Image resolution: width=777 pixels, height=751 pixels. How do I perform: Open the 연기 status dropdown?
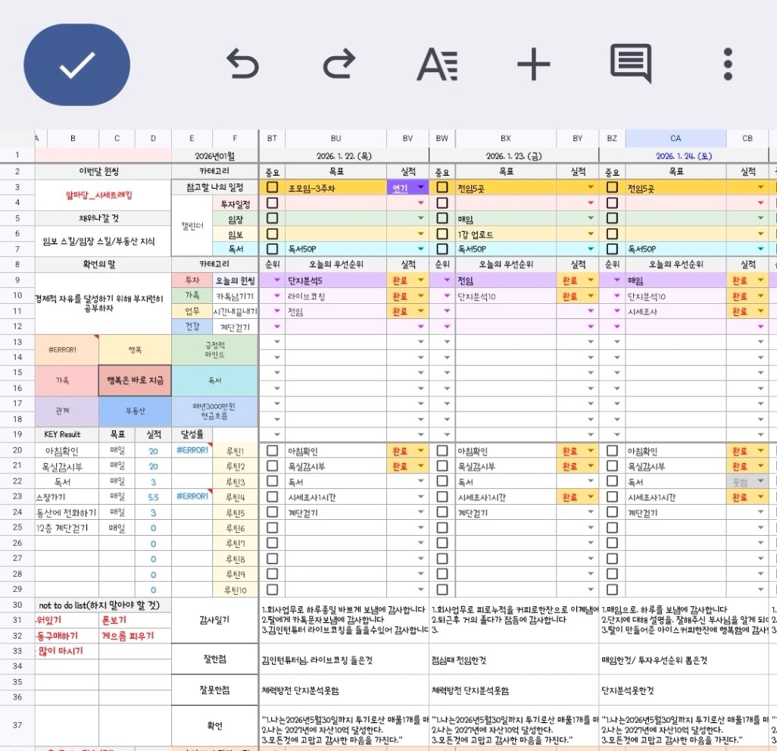421,187
